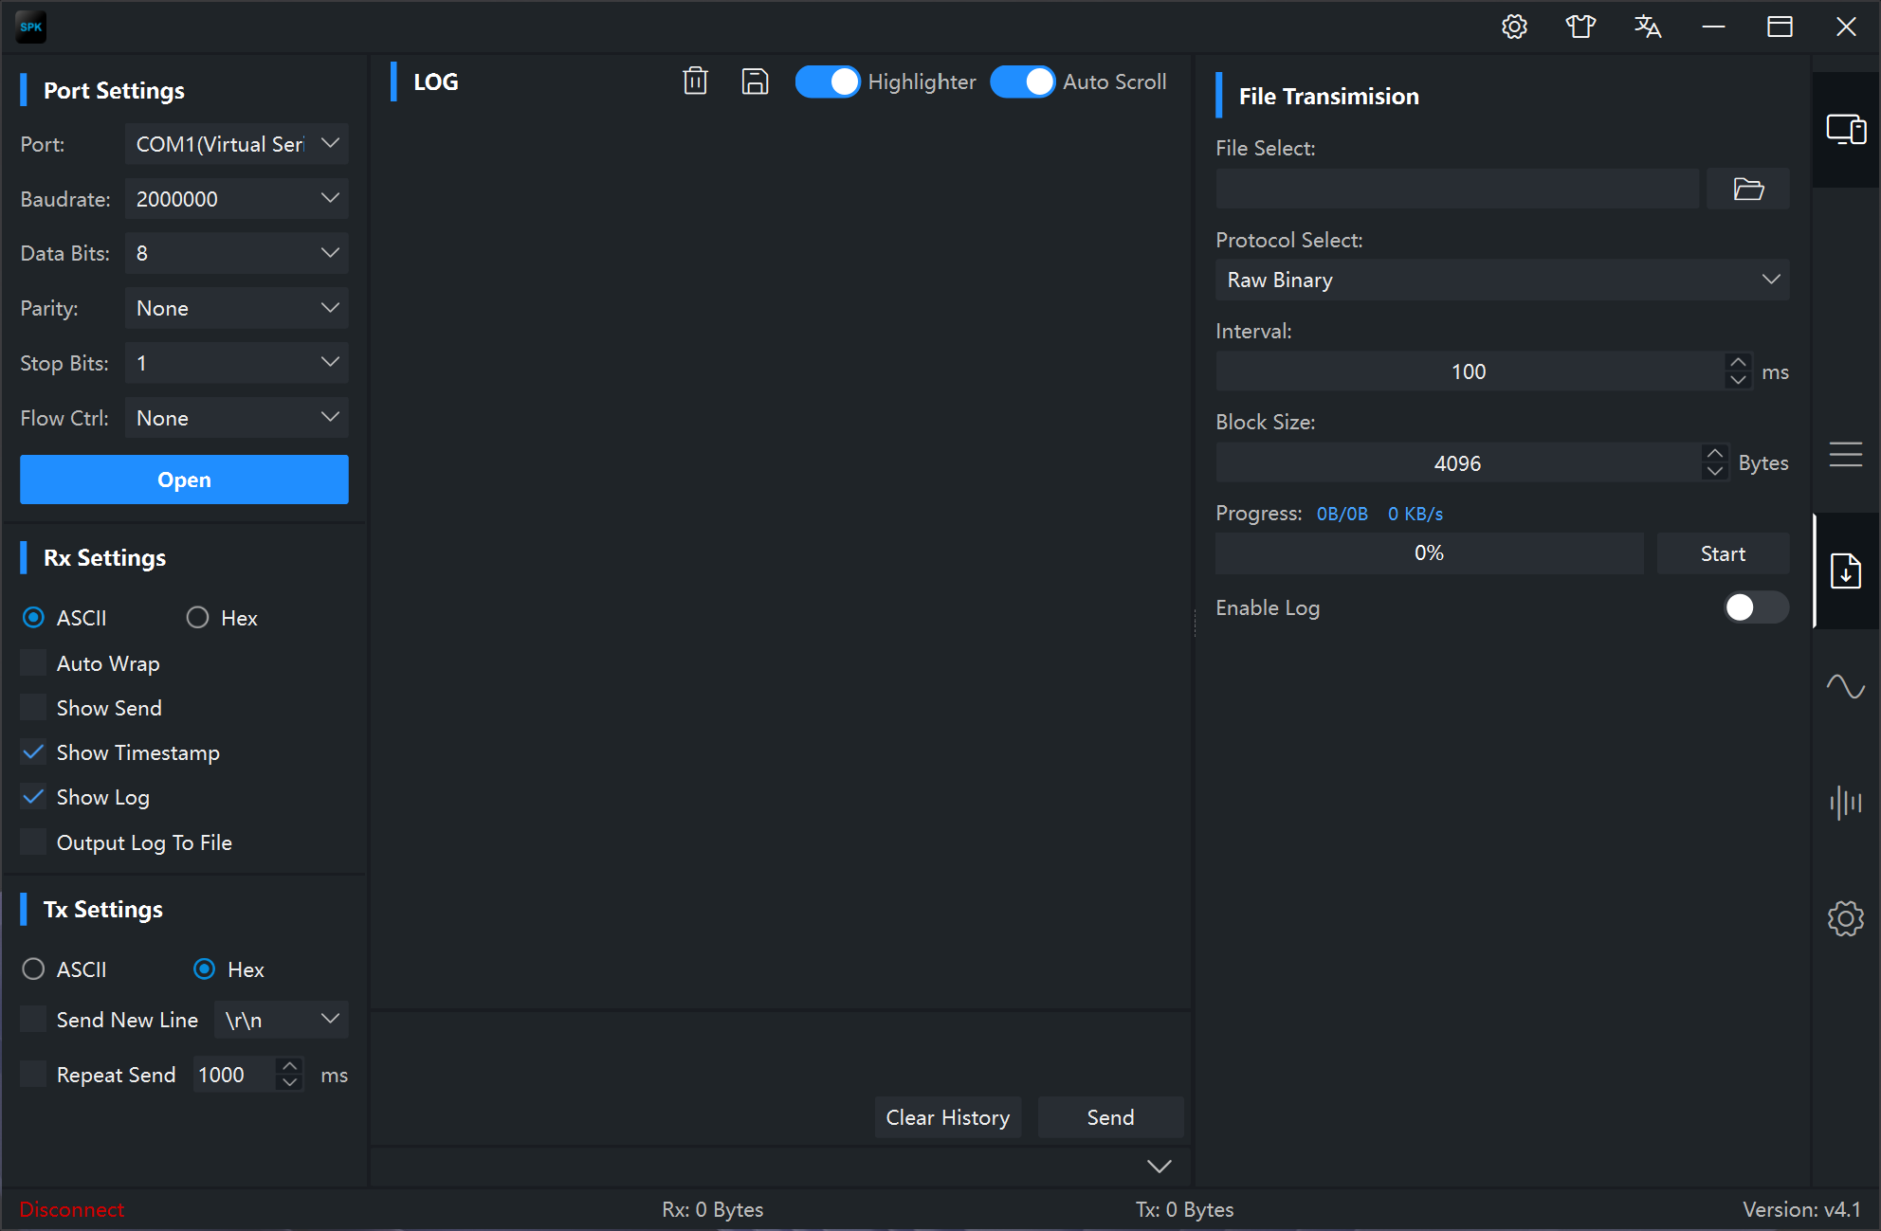This screenshot has height=1231, width=1881.
Task: Increase the Interval value with up arrow
Action: [1738, 363]
